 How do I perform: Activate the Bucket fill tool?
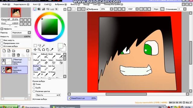(37, 67)
